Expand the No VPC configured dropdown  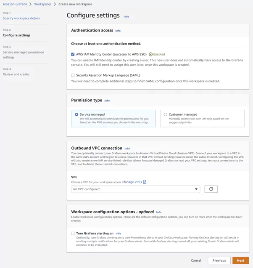(135, 189)
